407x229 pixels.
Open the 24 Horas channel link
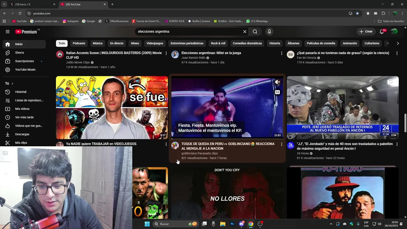(x=303, y=153)
